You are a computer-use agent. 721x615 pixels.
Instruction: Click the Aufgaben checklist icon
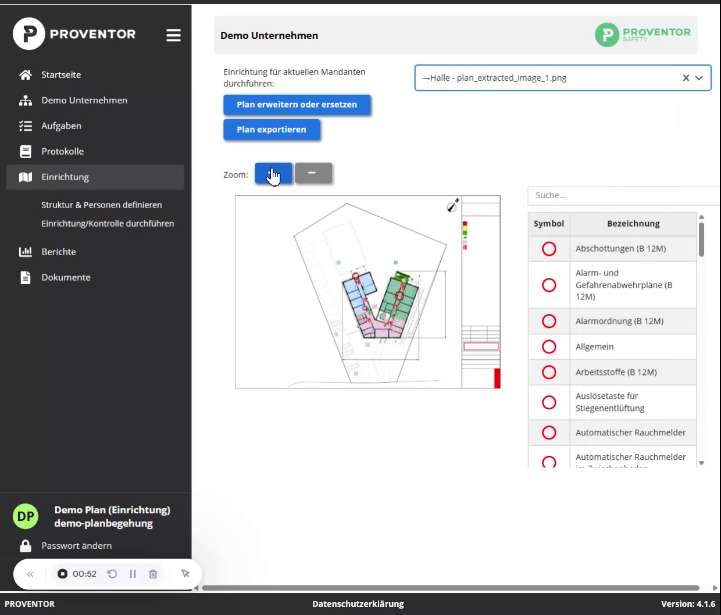26,126
